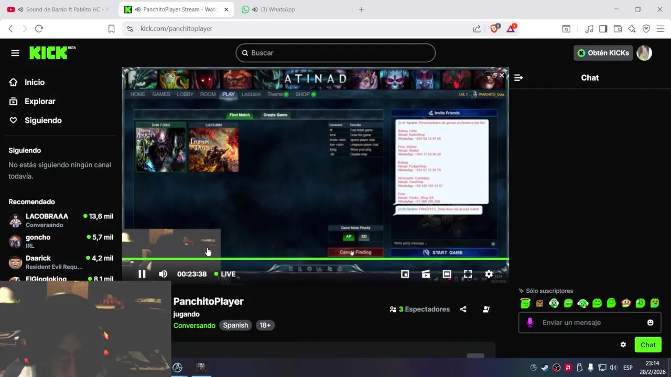Image resolution: width=671 pixels, height=377 pixels.
Task: Select the angry brown box emote
Action: 539,303
